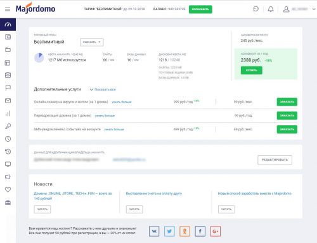
Task: Open the heart sidebar icon
Action: [x=8, y=190]
